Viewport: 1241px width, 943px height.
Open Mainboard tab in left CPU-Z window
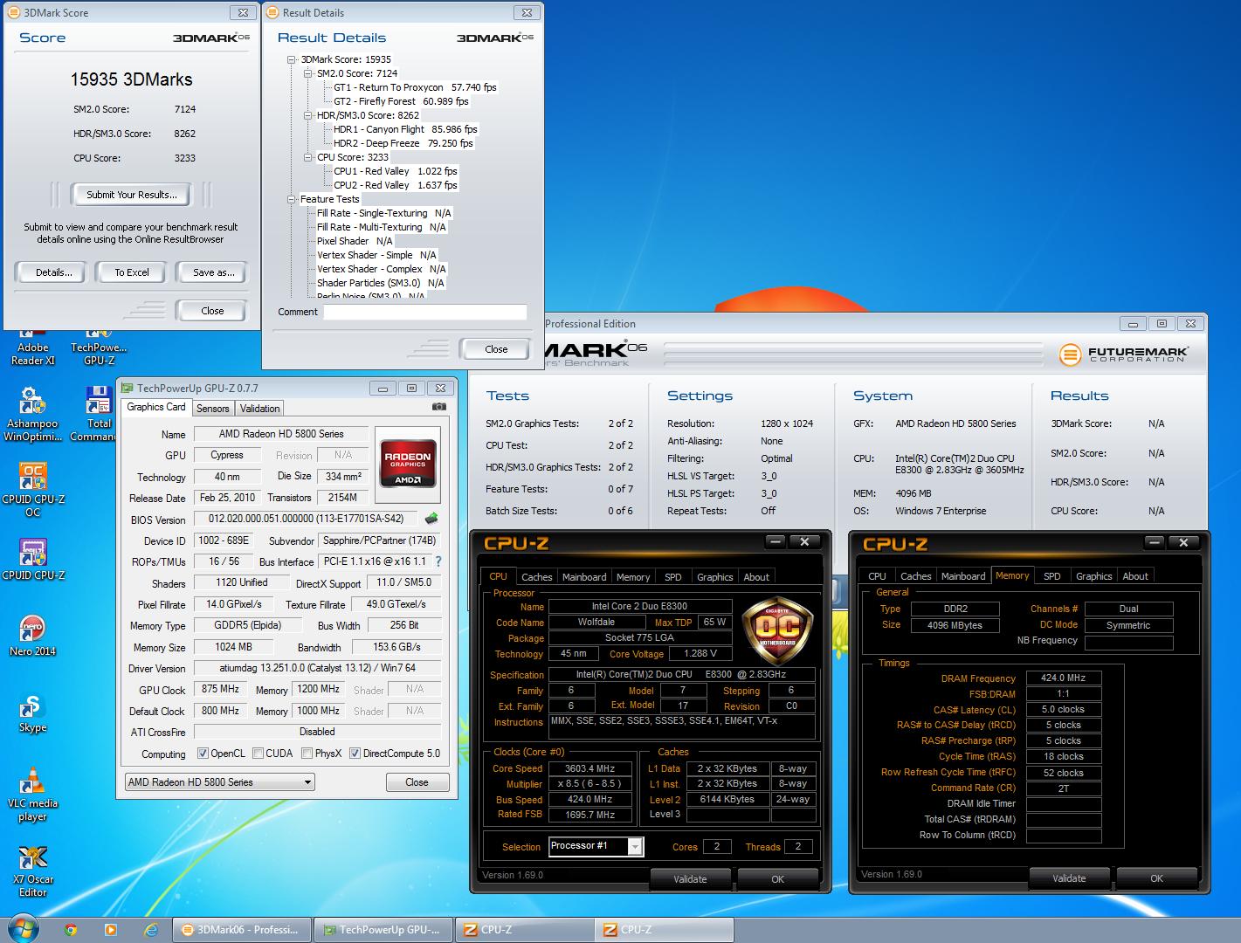[x=584, y=577]
